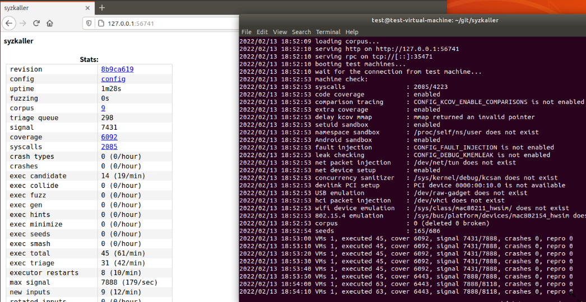Click the exec smash row label
The width and height of the screenshot is (586, 302).
point(30,244)
